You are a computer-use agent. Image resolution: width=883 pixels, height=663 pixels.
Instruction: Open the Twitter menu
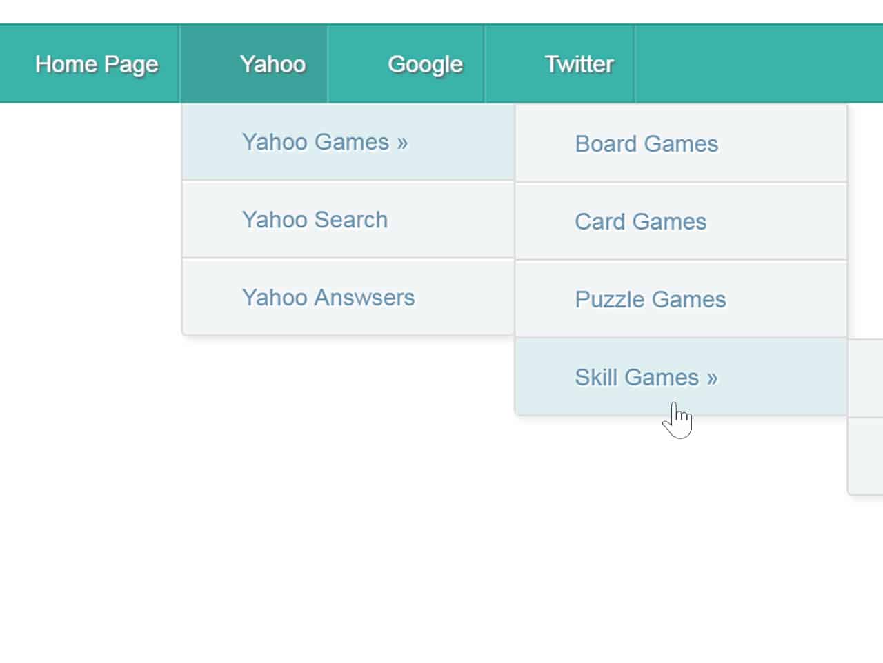(x=579, y=63)
